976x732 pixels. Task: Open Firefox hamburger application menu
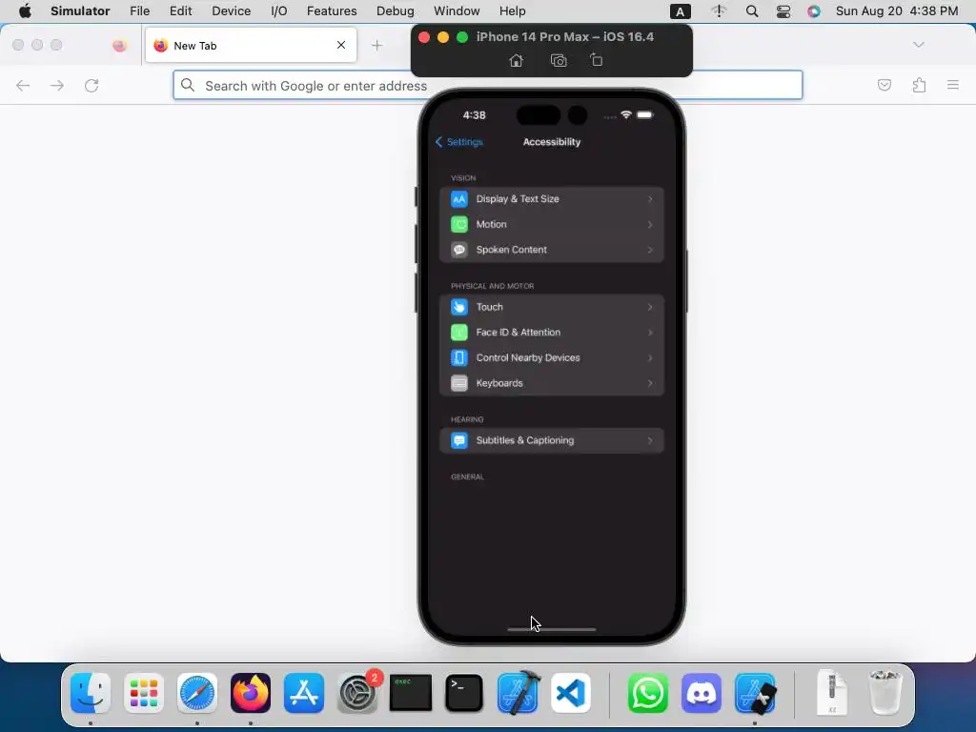pos(953,85)
